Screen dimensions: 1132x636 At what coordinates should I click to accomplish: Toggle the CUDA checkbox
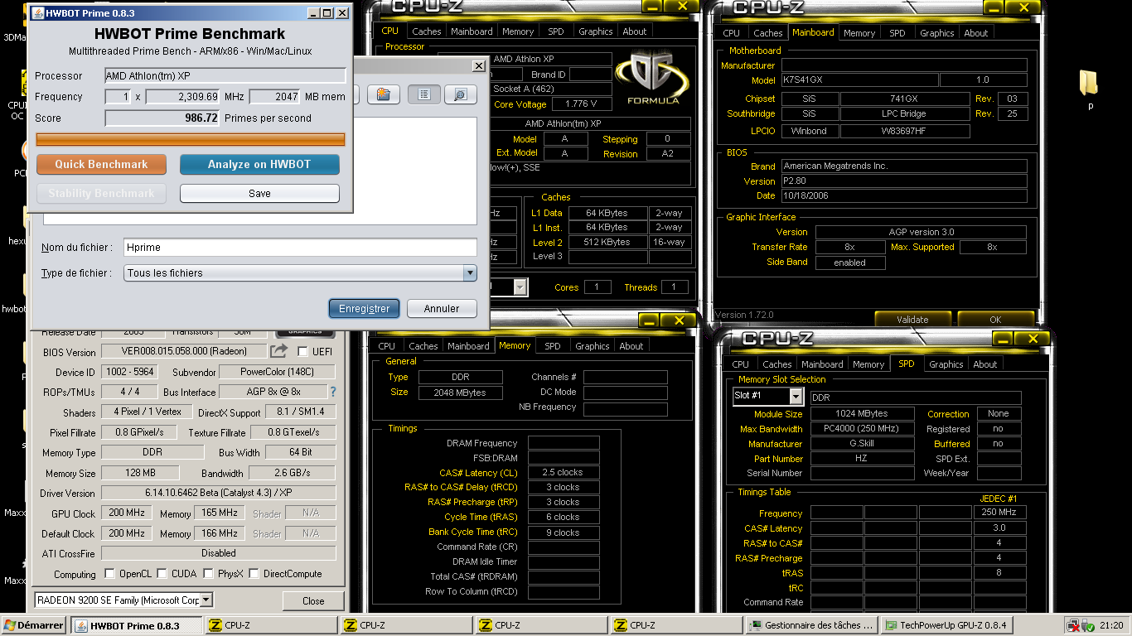(x=162, y=573)
